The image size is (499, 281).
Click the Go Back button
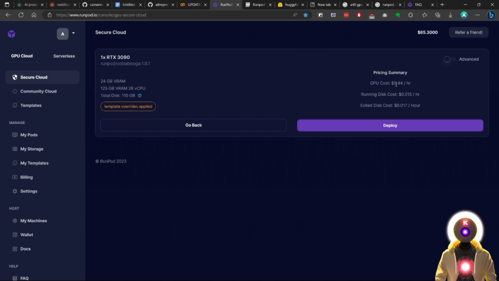193,125
